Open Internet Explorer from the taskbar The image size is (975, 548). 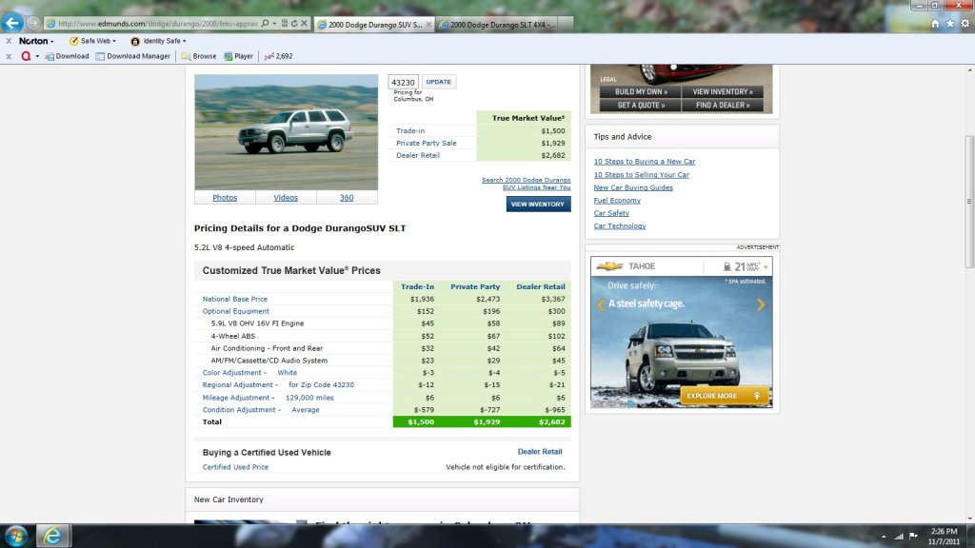tap(52, 536)
